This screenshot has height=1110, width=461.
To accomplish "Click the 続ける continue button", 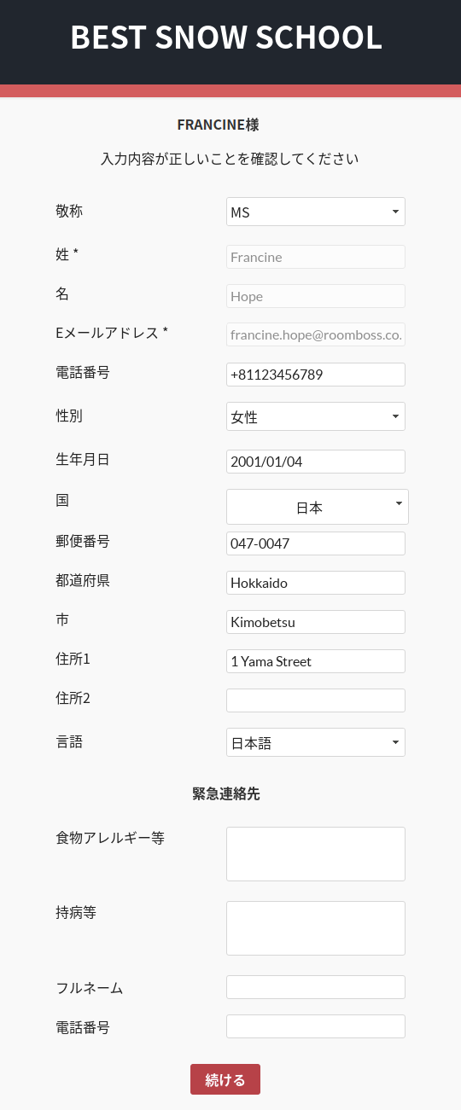I will click(x=225, y=1079).
